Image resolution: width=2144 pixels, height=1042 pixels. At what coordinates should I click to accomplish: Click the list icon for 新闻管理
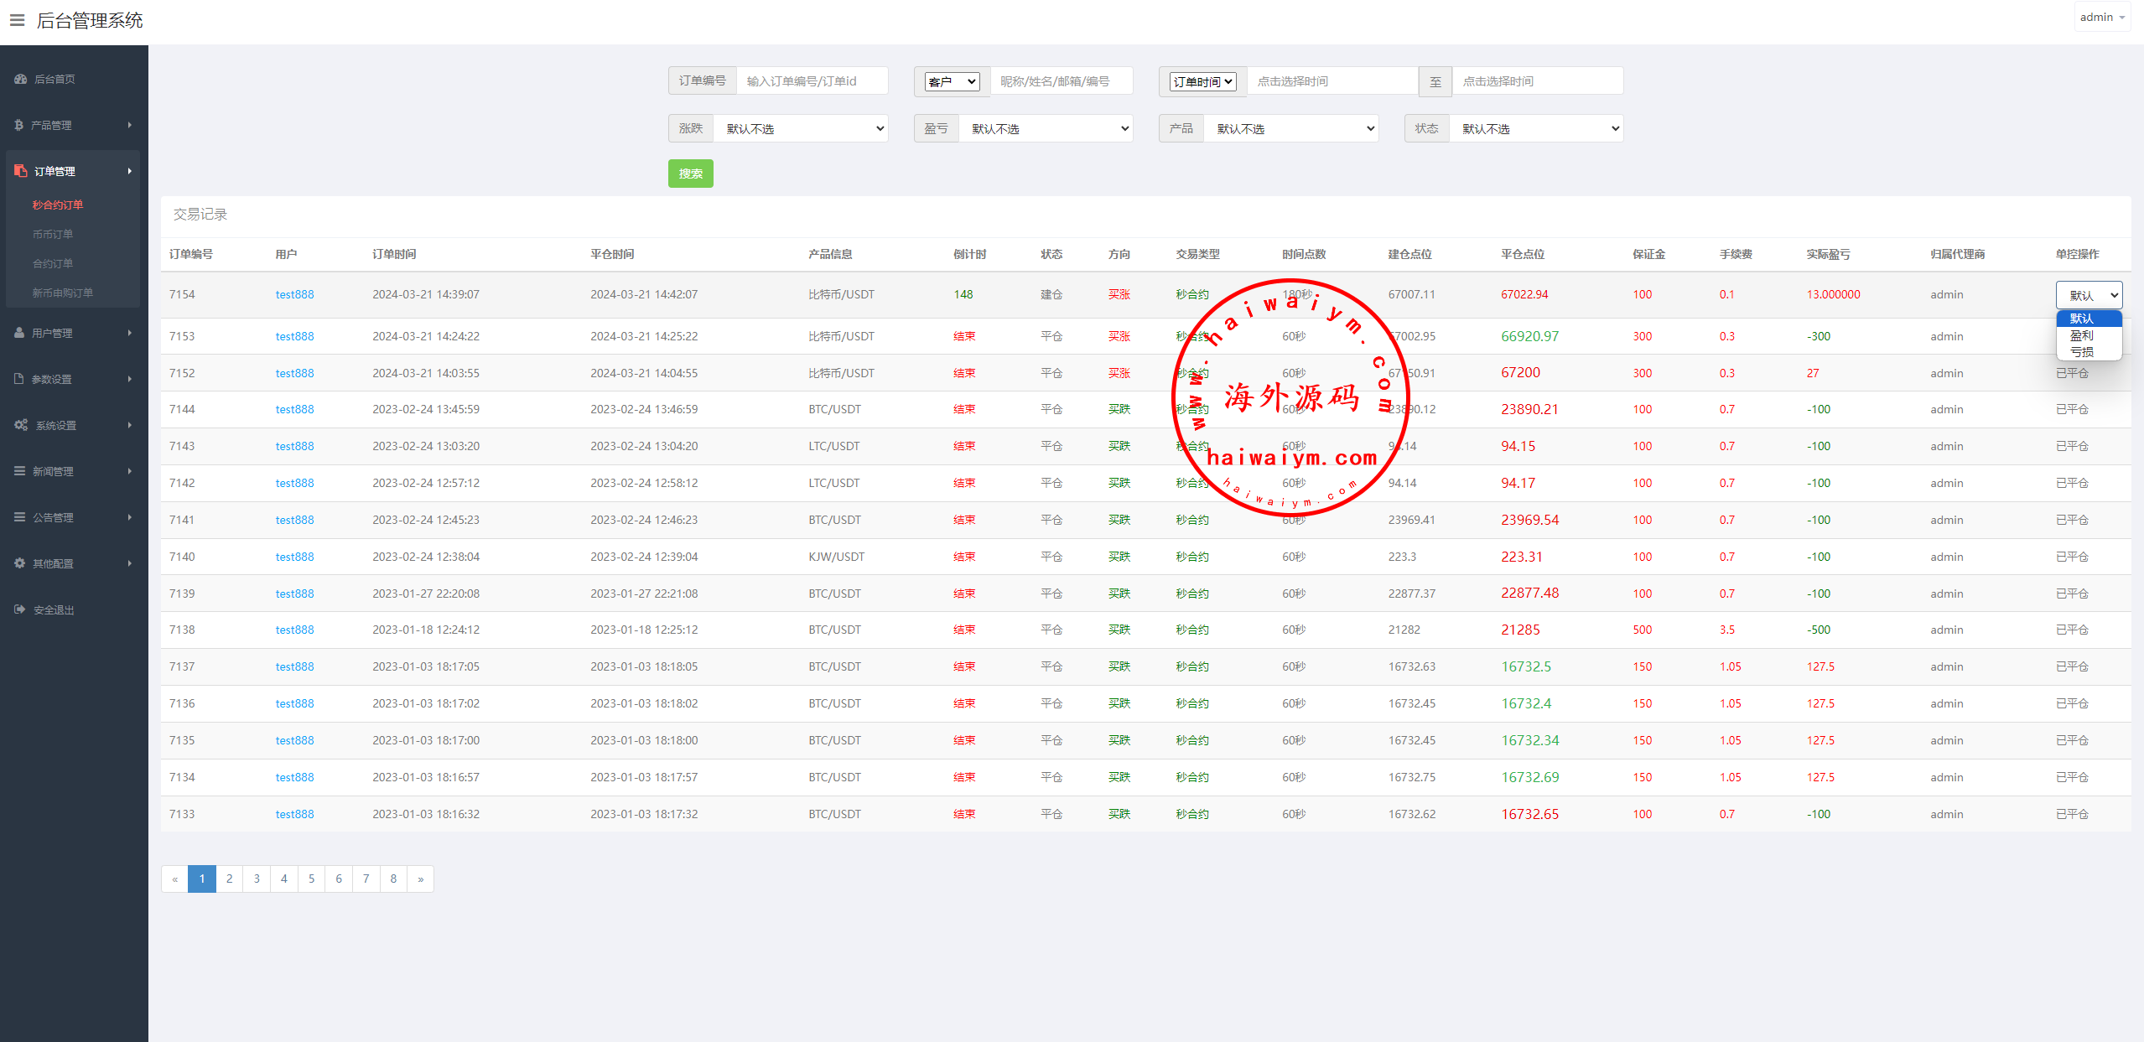(19, 471)
